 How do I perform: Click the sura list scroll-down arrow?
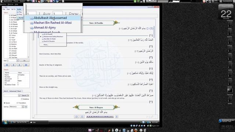click(x=28, y=57)
